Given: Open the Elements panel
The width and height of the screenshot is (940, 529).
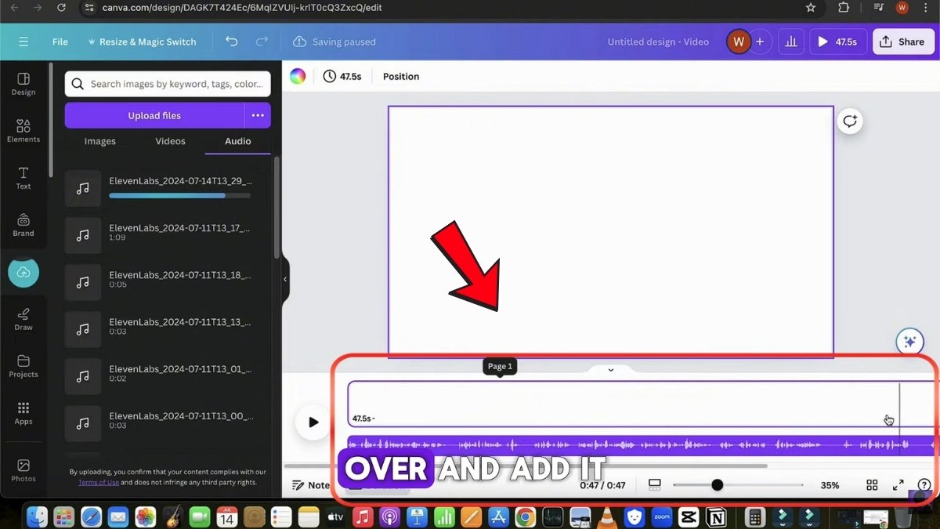Looking at the screenshot, I should pos(23,131).
